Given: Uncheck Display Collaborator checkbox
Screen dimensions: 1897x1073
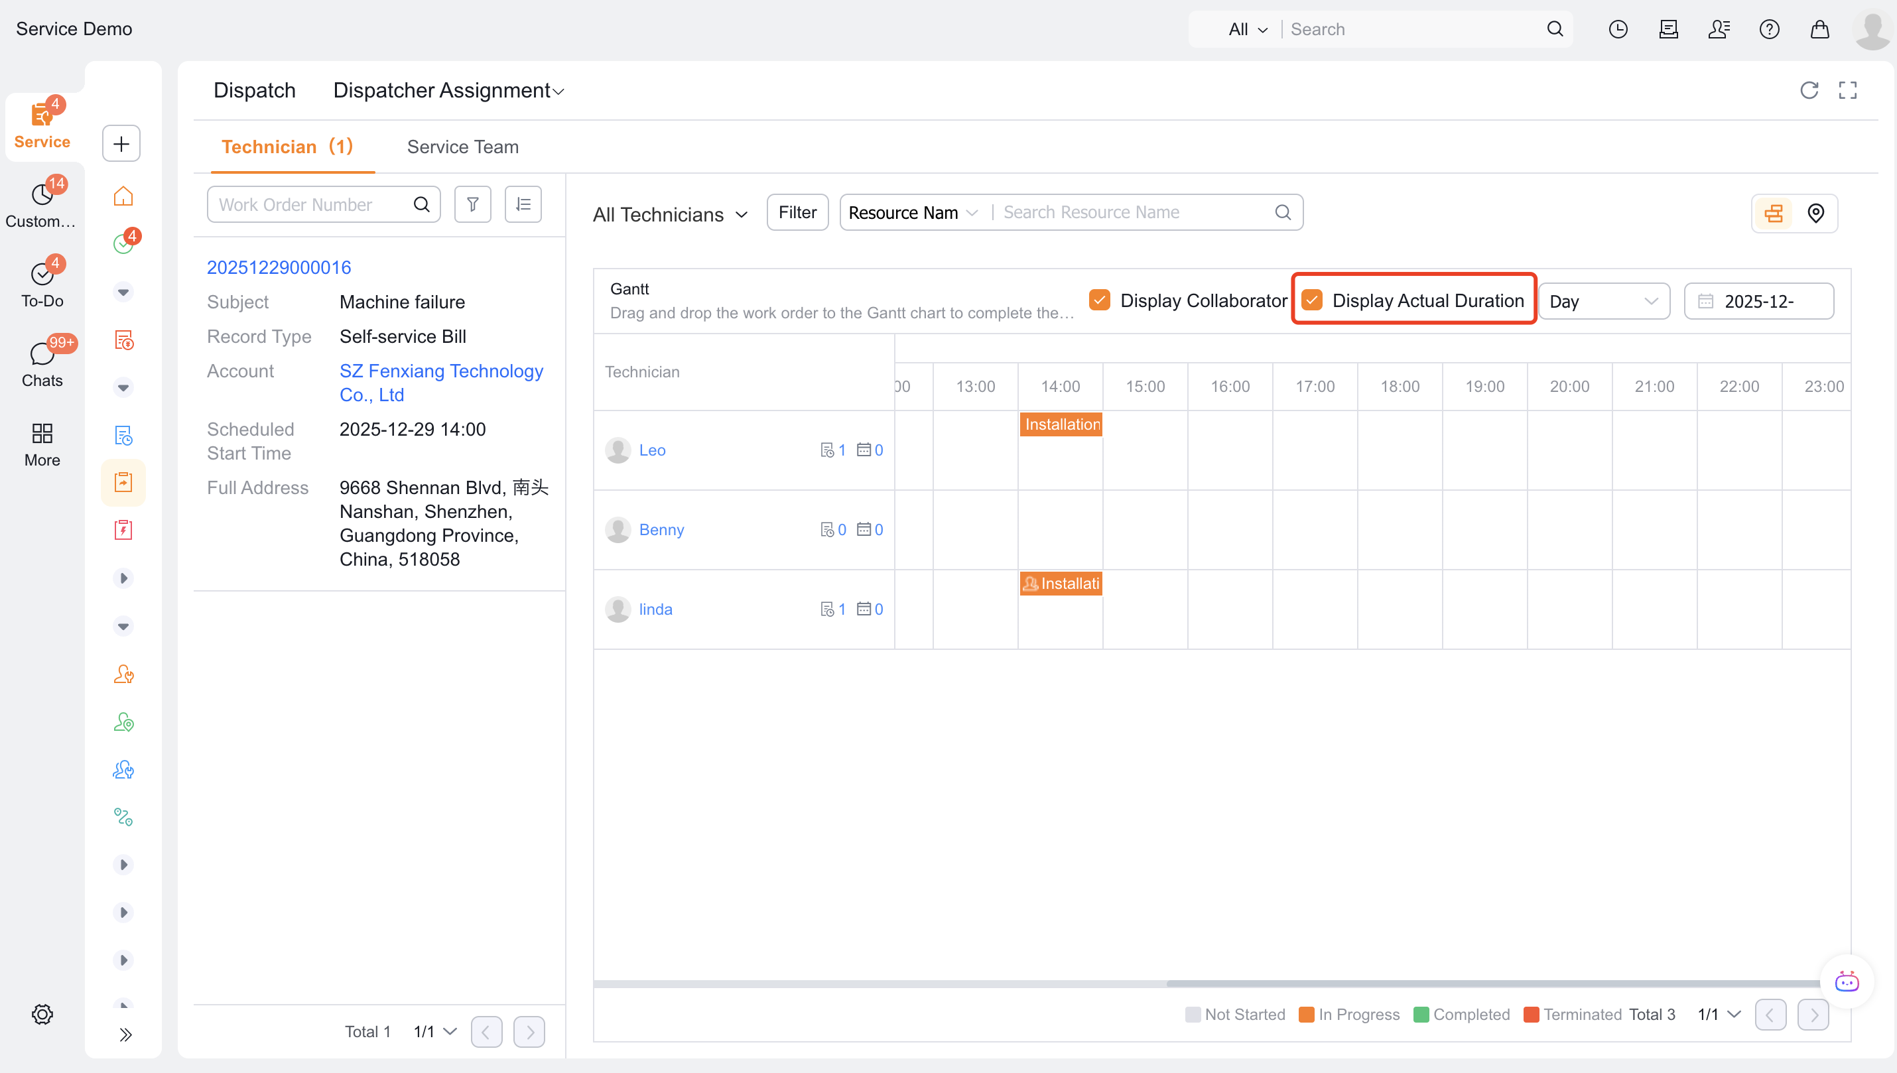Looking at the screenshot, I should 1100,300.
